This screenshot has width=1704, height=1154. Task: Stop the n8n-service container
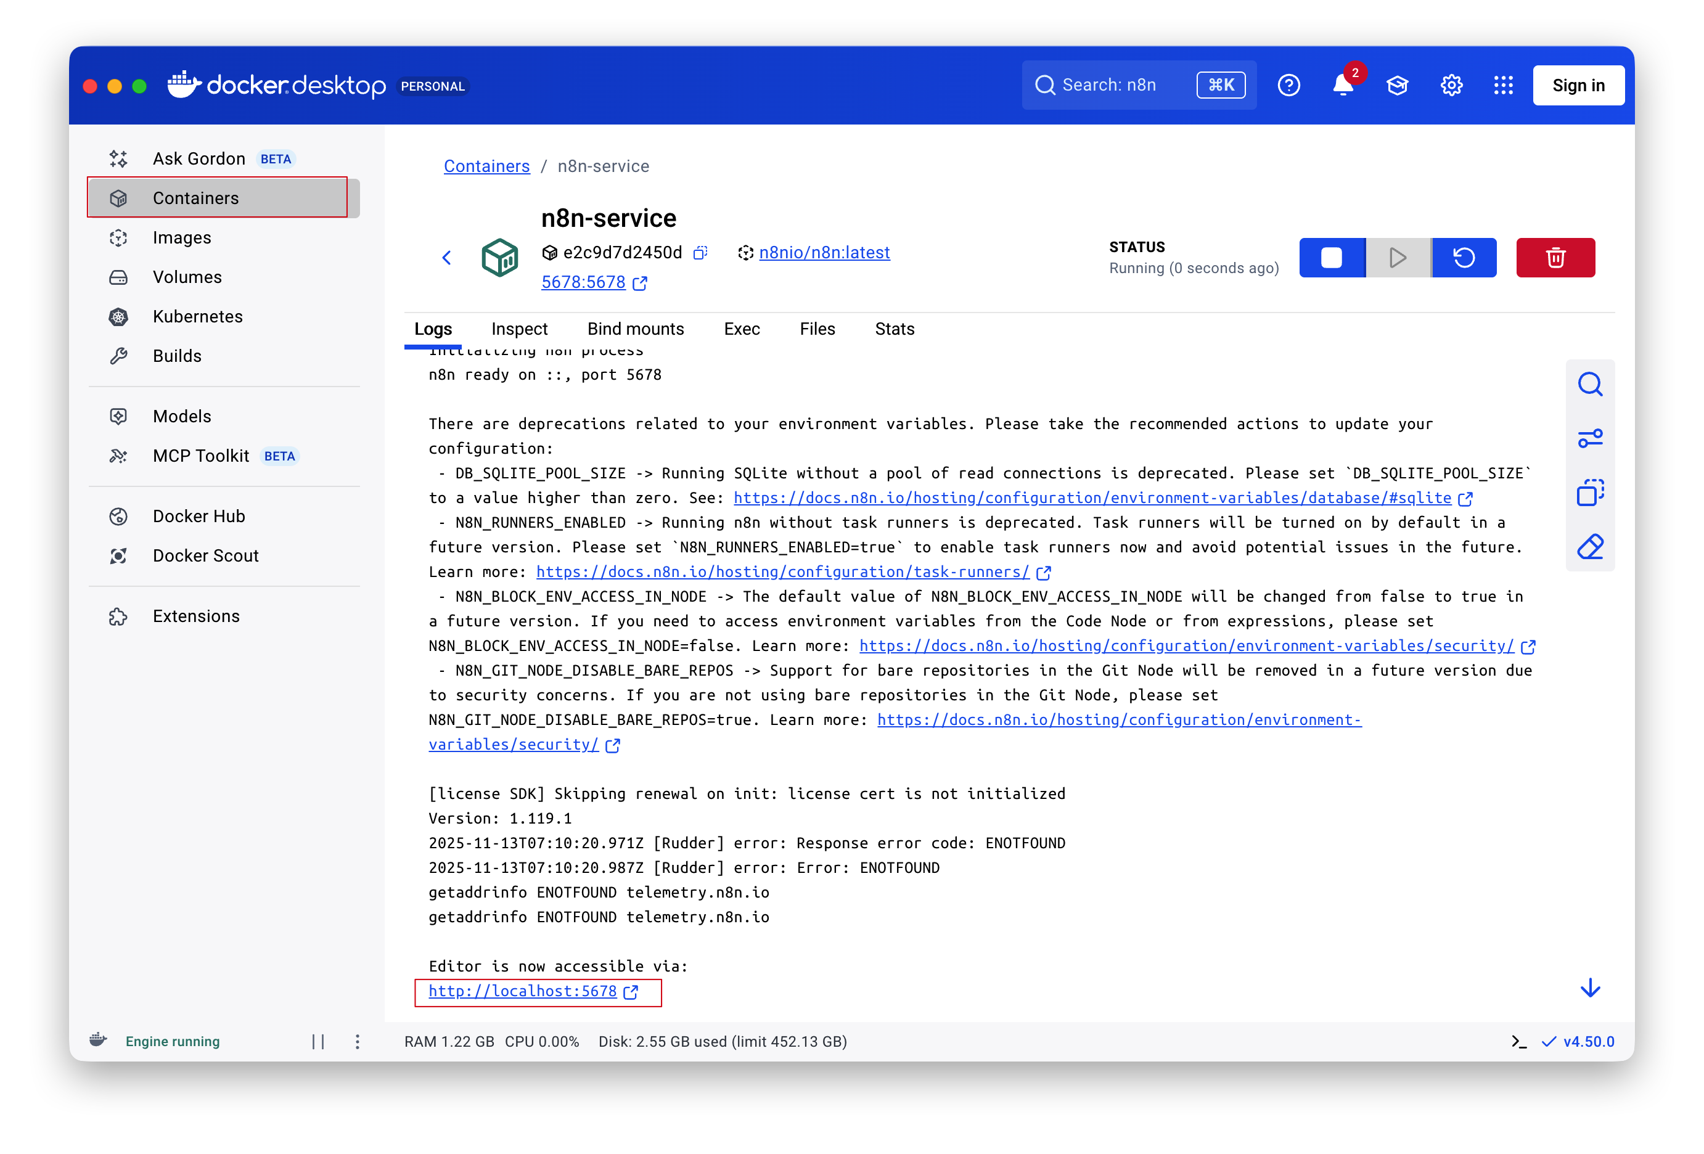tap(1332, 257)
